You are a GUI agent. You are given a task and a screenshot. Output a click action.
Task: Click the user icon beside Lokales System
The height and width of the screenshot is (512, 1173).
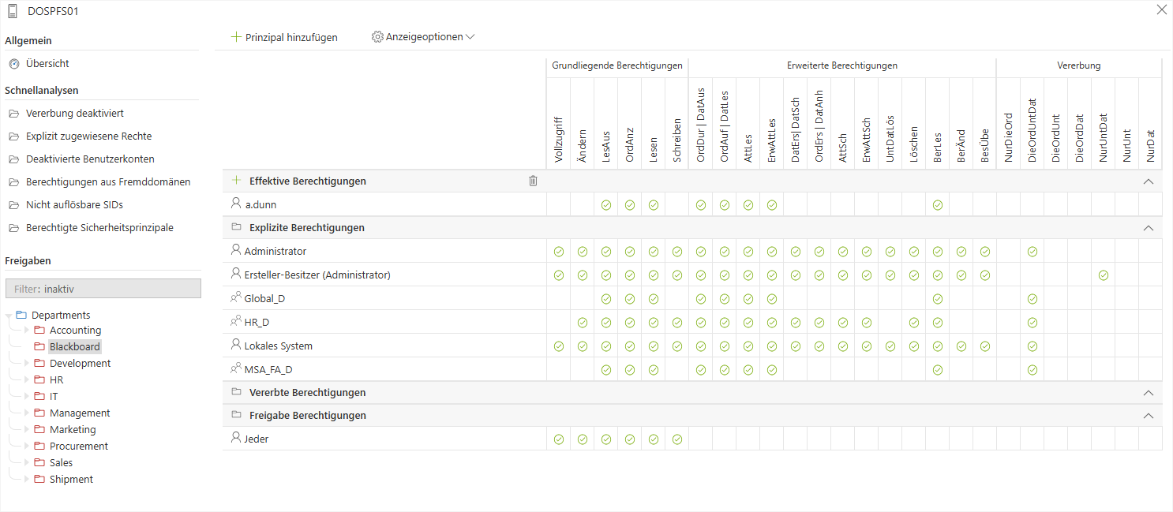click(236, 346)
